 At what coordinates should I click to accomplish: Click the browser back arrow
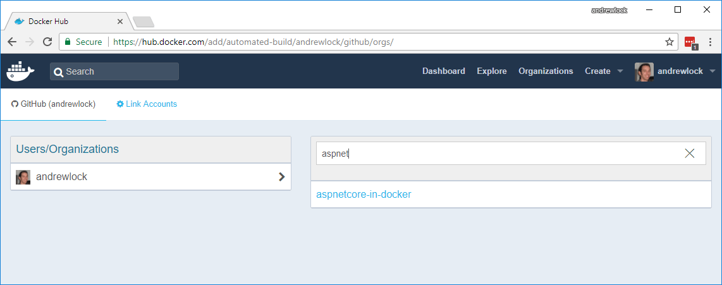point(12,42)
